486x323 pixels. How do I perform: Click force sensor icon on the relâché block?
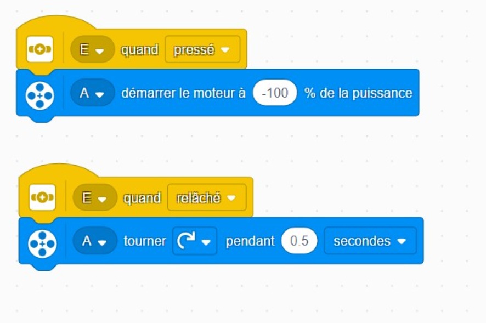42,197
